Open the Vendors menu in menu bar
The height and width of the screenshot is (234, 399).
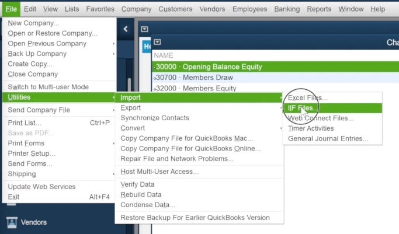click(x=212, y=9)
